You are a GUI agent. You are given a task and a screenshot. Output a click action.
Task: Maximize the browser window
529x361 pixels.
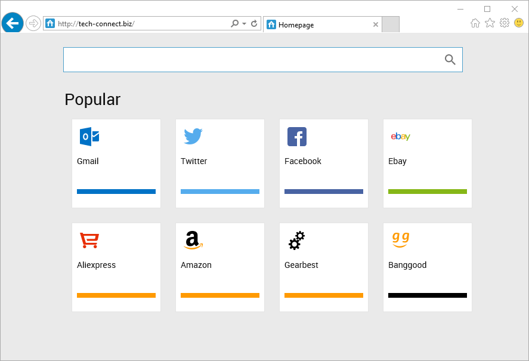487,9
